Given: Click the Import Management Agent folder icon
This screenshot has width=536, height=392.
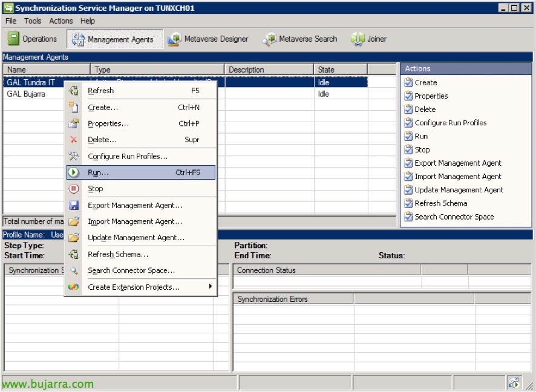Looking at the screenshot, I should (73, 221).
